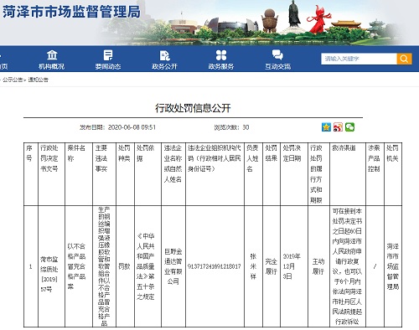Viewport: 419px width, 330px height.
Task: Go to the partially visible 首页 menu
Action: click(3, 66)
